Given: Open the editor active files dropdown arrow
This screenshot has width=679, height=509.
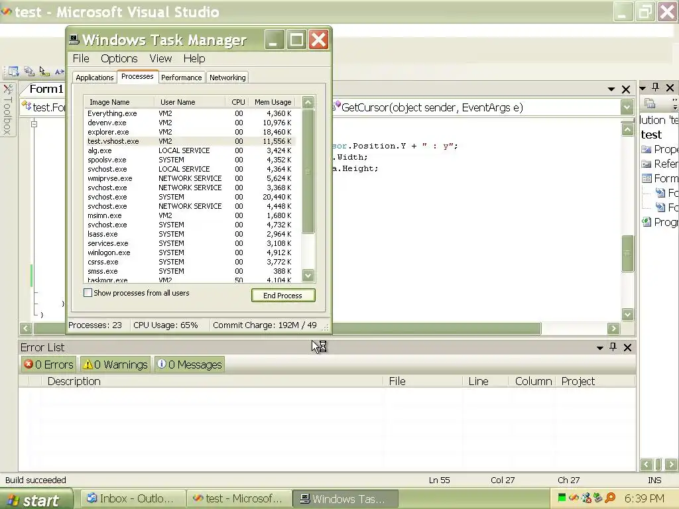Looking at the screenshot, I should pyautogui.click(x=611, y=89).
